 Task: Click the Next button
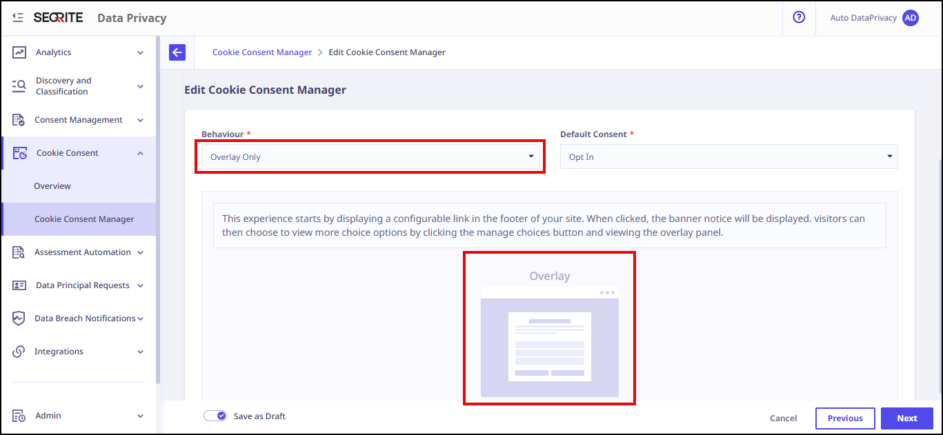pos(906,418)
